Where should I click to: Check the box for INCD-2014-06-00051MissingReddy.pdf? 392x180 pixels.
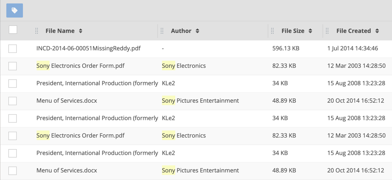tap(12, 49)
